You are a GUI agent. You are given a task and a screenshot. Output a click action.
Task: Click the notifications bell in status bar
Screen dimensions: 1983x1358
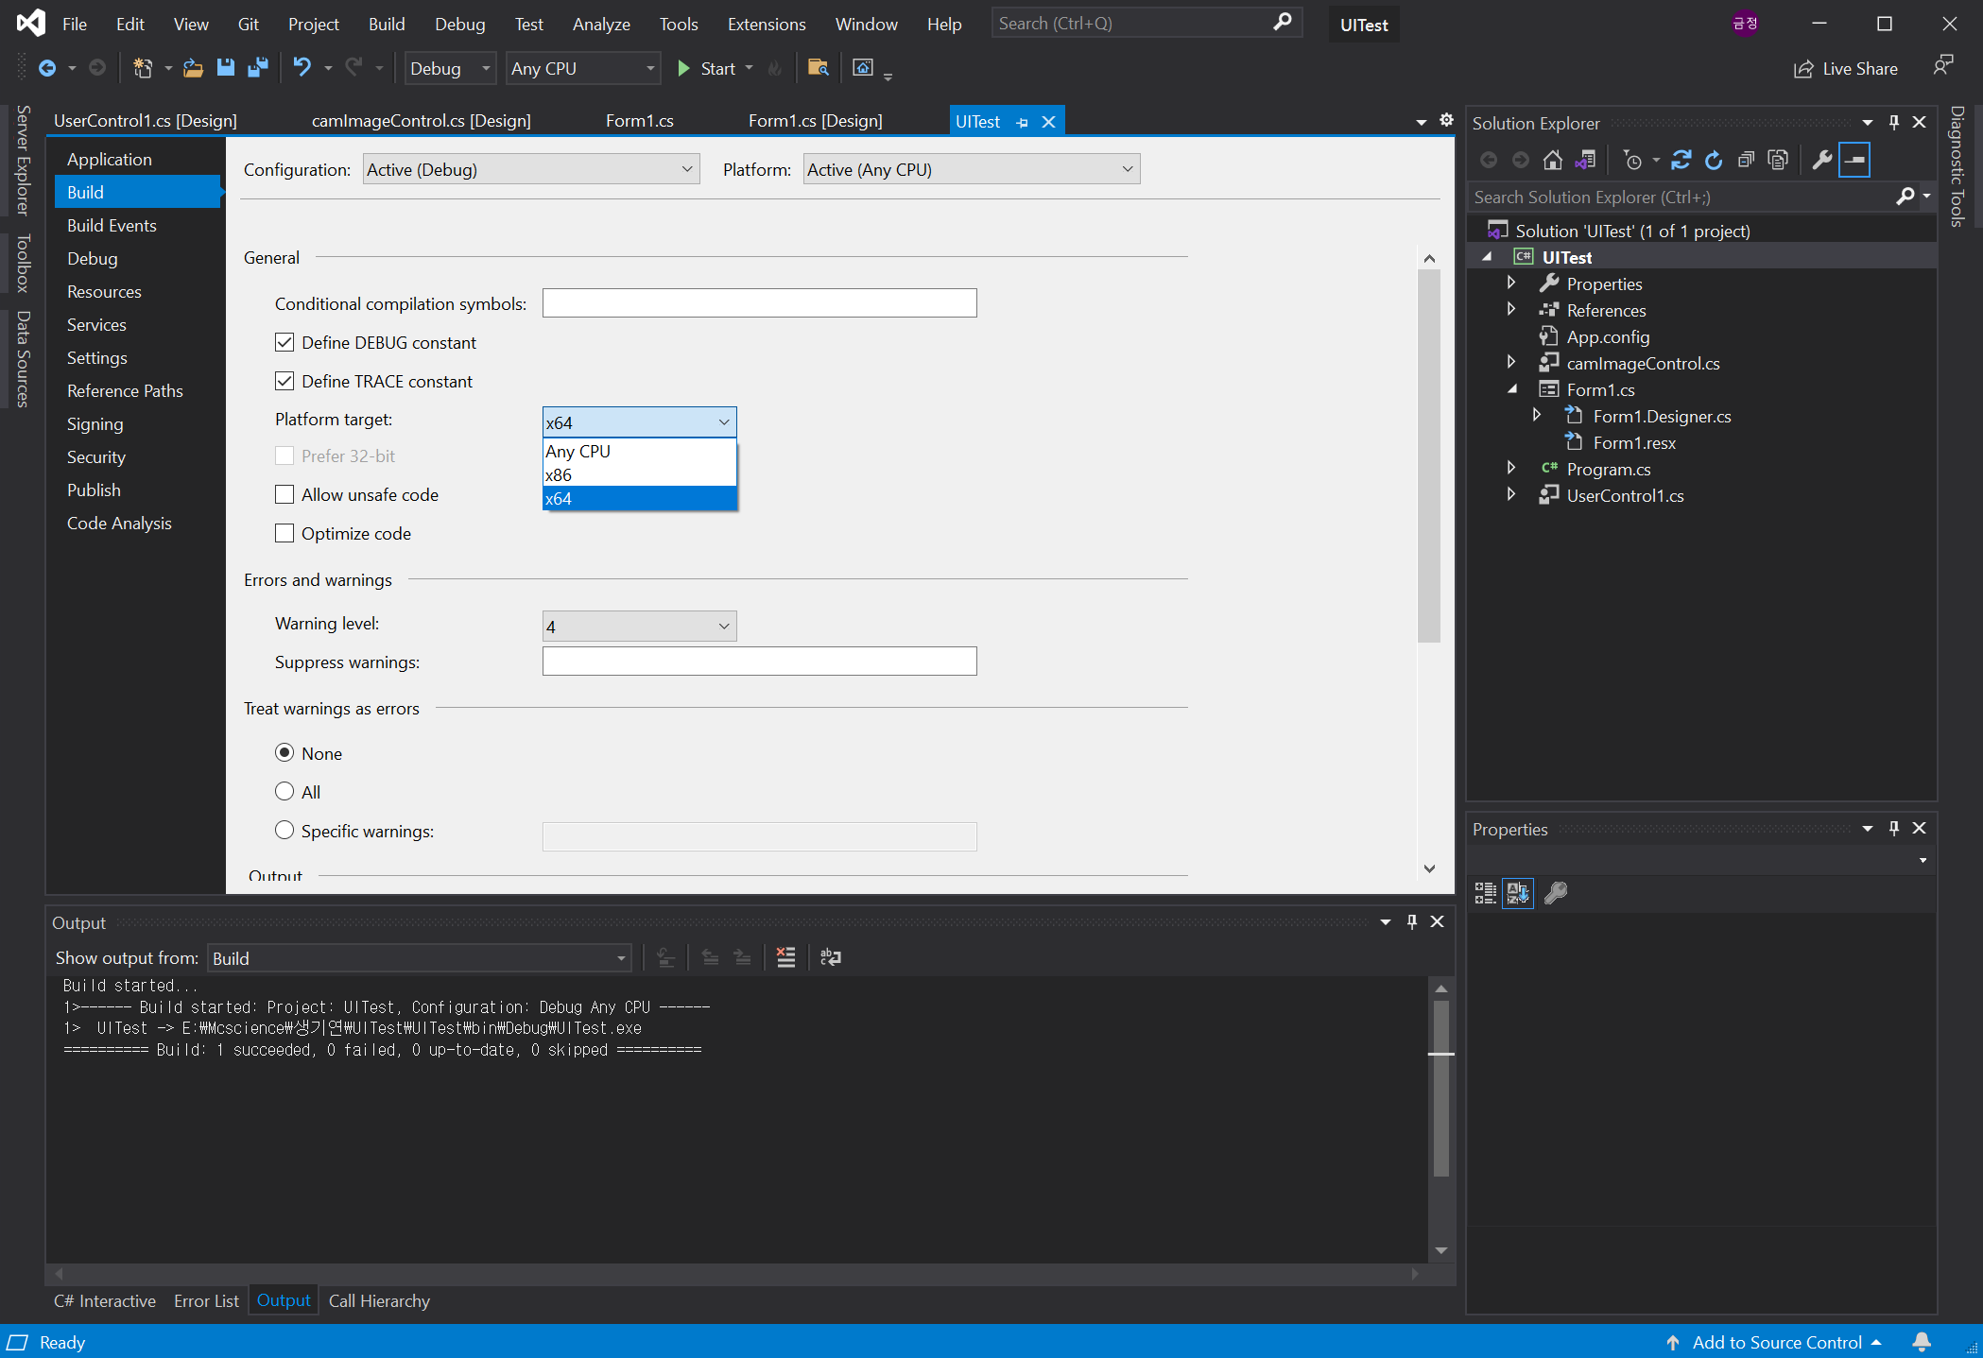click(1922, 1342)
